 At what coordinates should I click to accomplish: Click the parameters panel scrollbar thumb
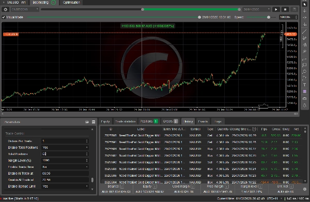tap(92, 180)
